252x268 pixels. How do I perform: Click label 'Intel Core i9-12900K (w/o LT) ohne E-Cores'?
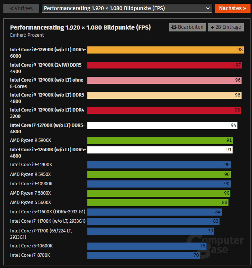coord(47,83)
